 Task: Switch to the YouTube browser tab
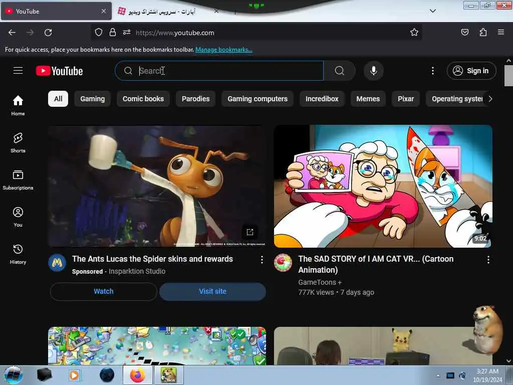(56, 11)
